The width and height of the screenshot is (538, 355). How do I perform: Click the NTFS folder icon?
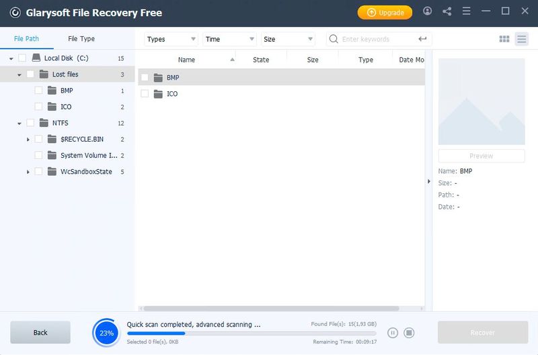pos(44,123)
